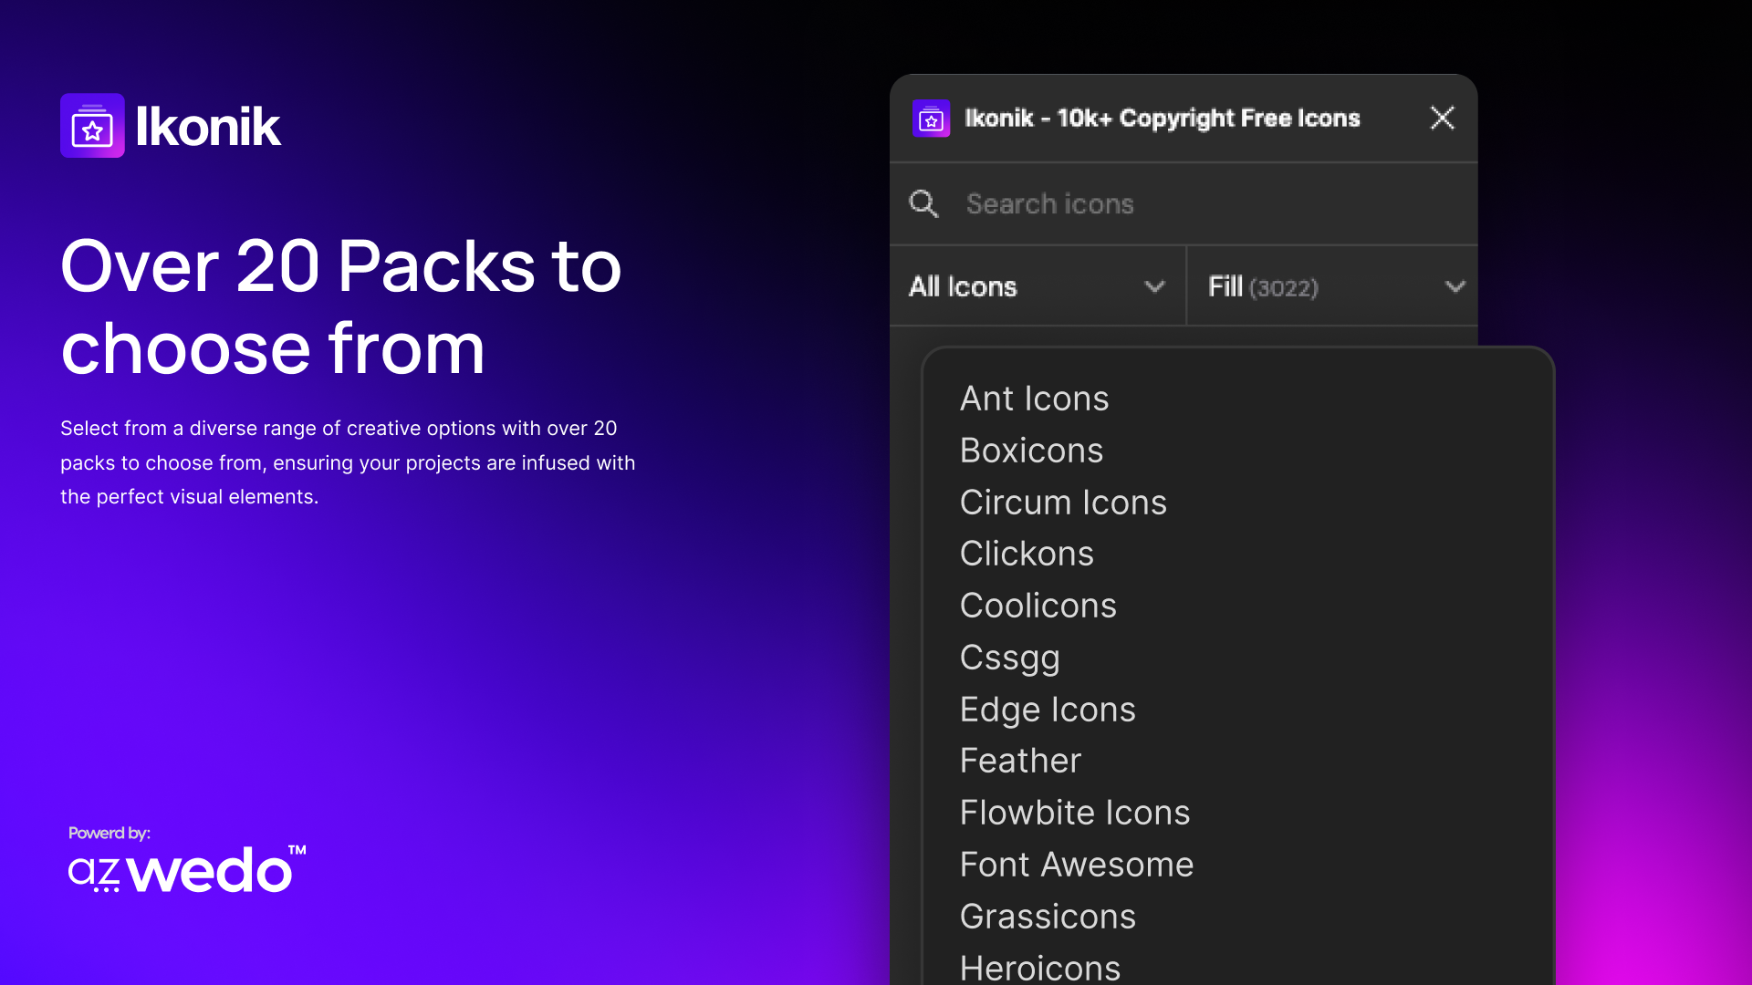Select Edge Icons pack

[x=1048, y=710]
